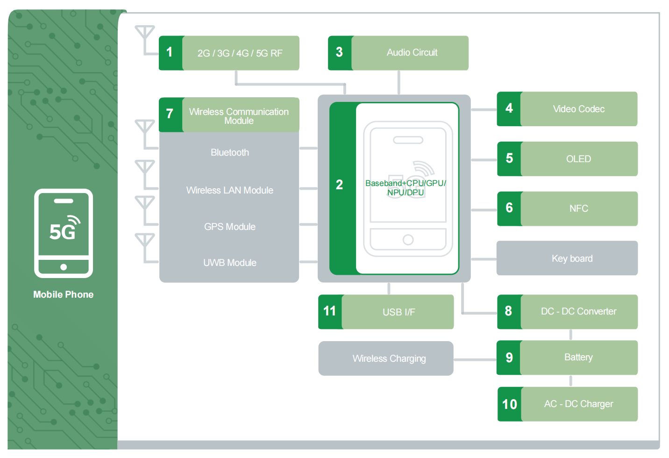Click the Wireless Charging block
This screenshot has height=458, width=669.
point(386,358)
